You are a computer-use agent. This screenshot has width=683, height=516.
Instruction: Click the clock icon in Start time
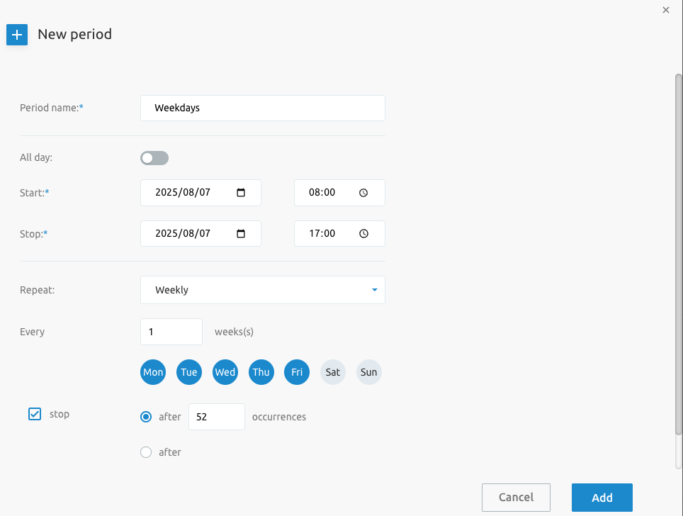[x=363, y=193]
